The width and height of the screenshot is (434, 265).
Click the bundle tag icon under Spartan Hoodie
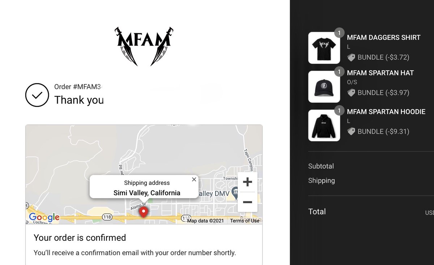click(x=351, y=131)
